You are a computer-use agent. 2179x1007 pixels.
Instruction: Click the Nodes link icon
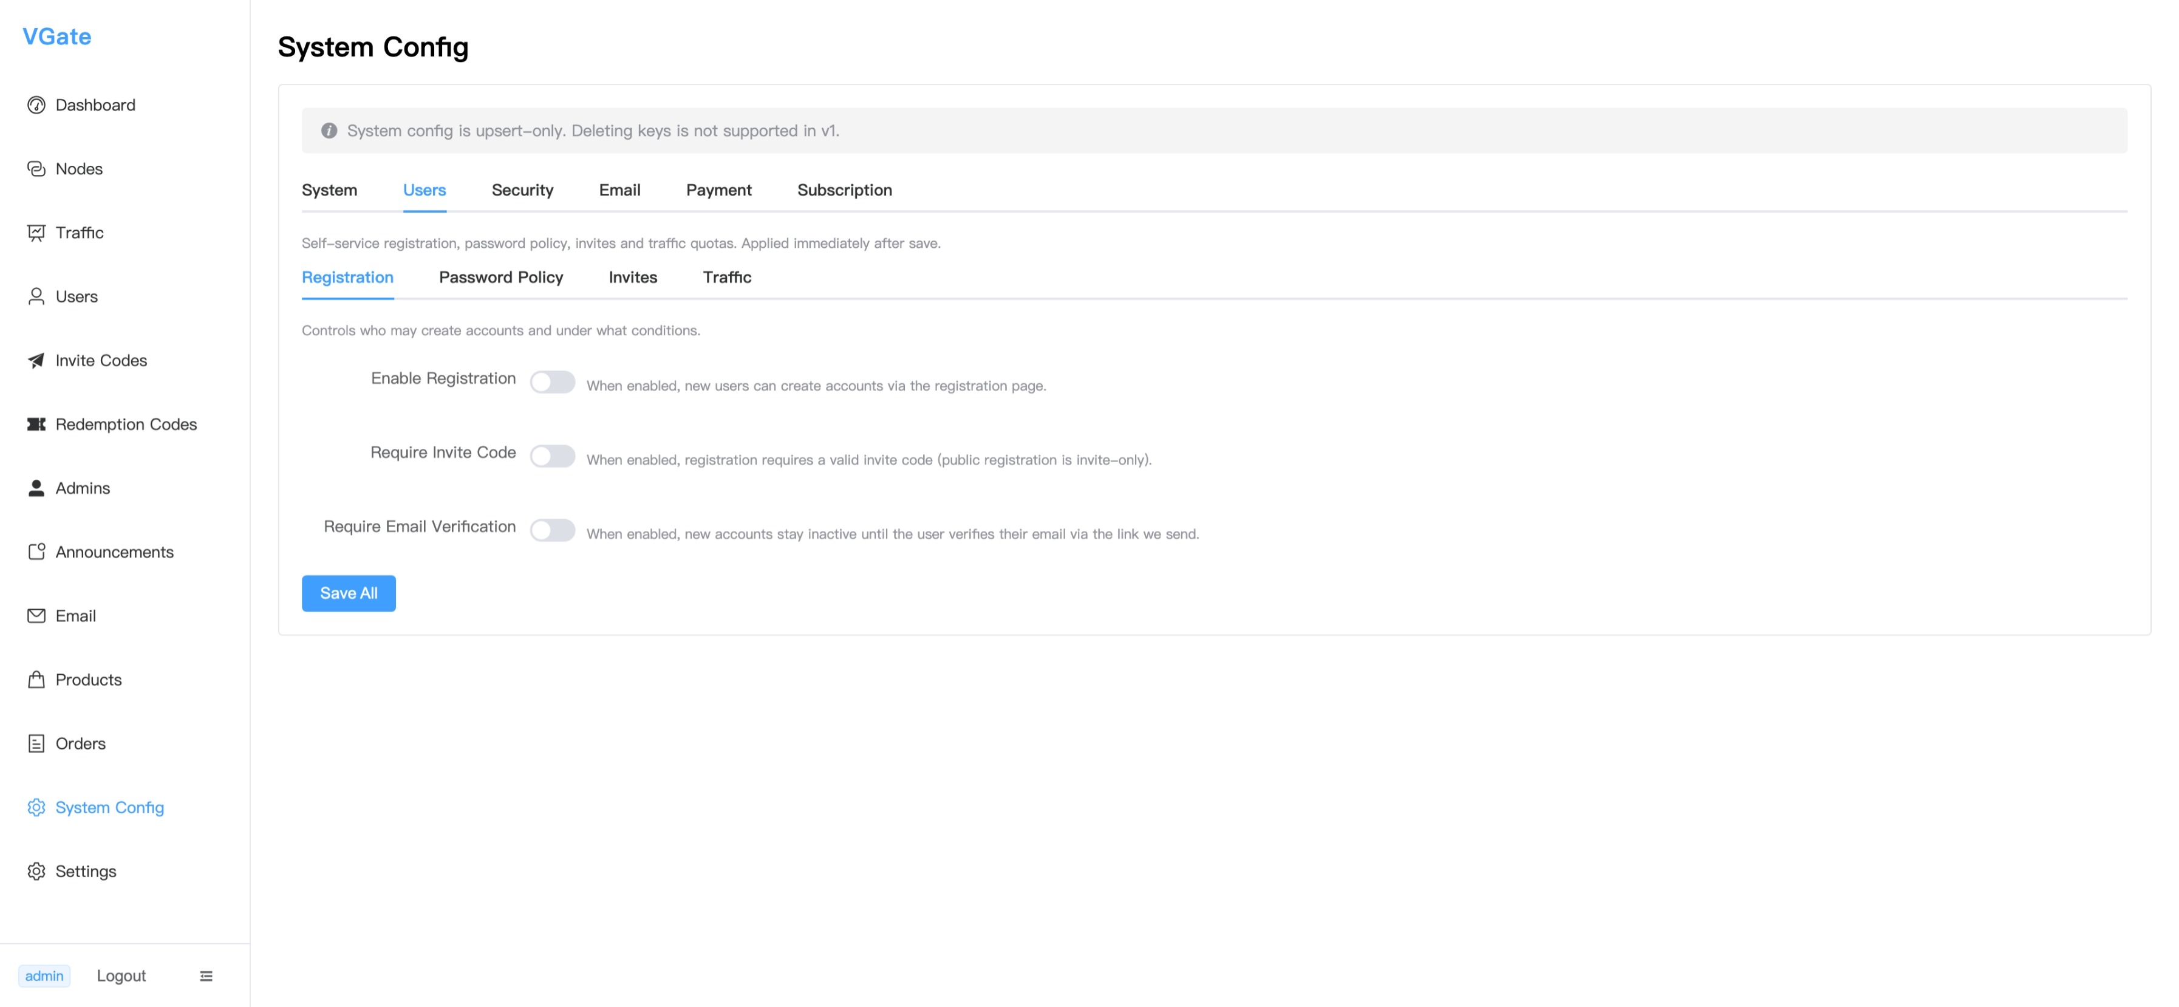coord(36,168)
